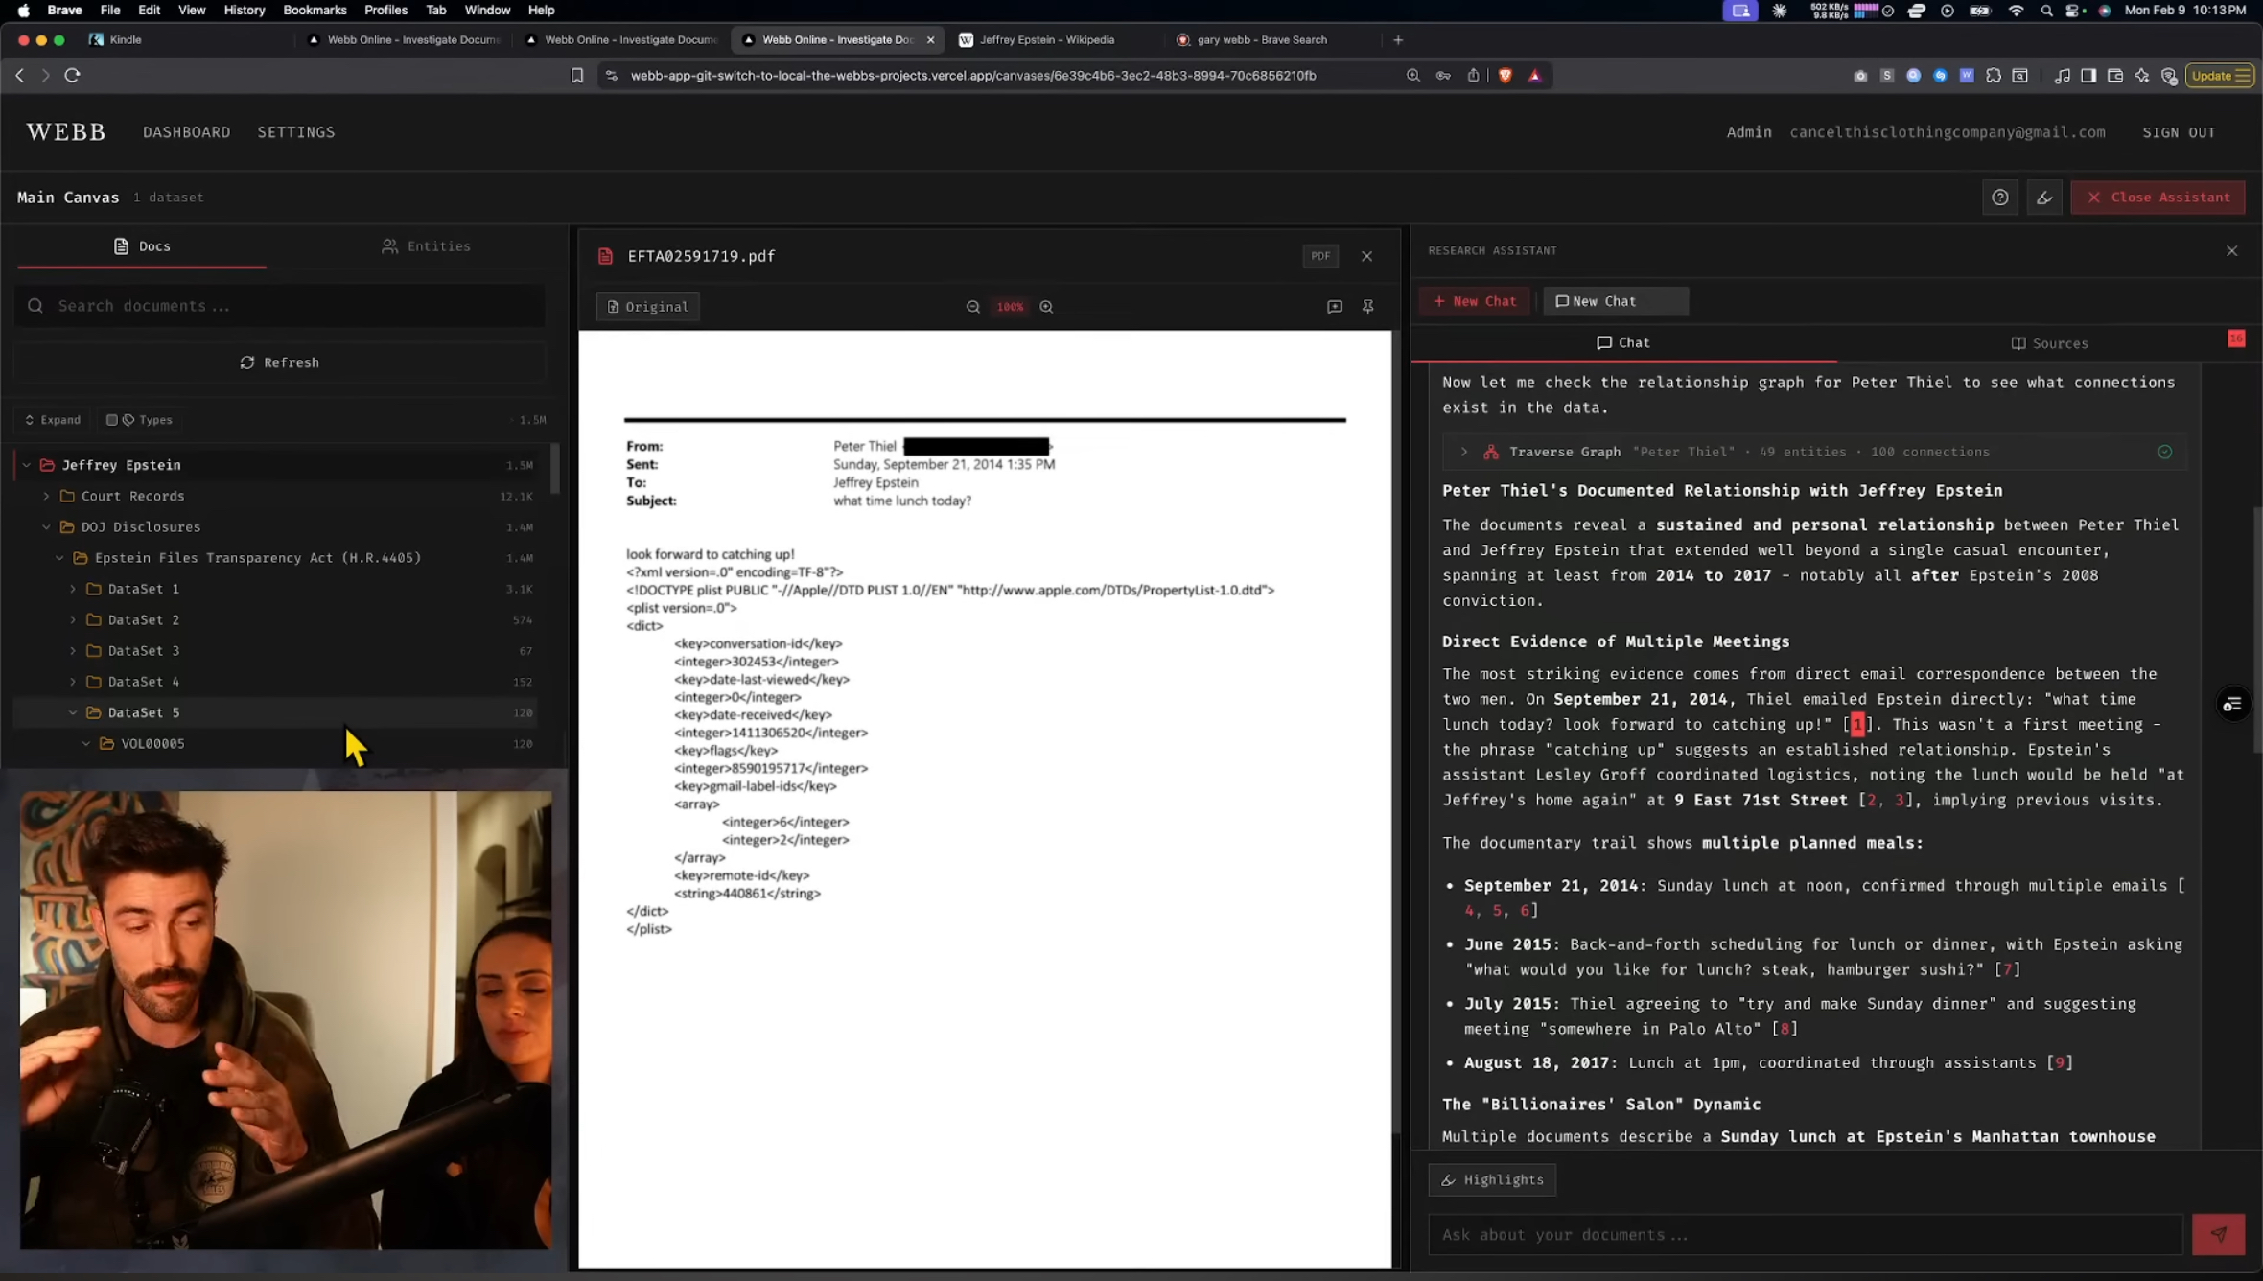Expand the Traverse Graph result row
The height and width of the screenshot is (1281, 2263).
[1463, 452]
